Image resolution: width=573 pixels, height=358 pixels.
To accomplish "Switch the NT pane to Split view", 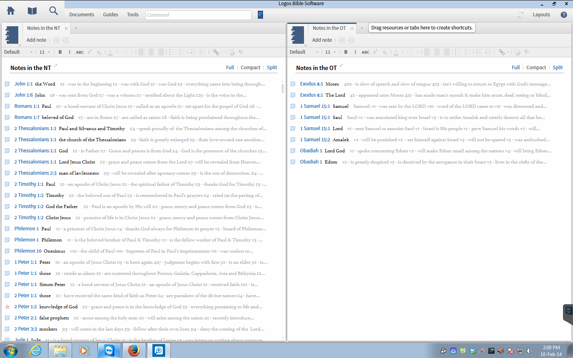I will [x=272, y=68].
